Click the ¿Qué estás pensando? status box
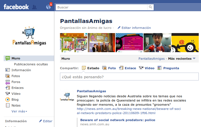Image resolution: width=201 pixels, height=127 pixels. pyautogui.click(x=129, y=77)
